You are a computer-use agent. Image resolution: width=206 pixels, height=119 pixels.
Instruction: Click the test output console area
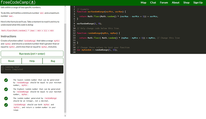pyautogui.click(x=32, y=69)
